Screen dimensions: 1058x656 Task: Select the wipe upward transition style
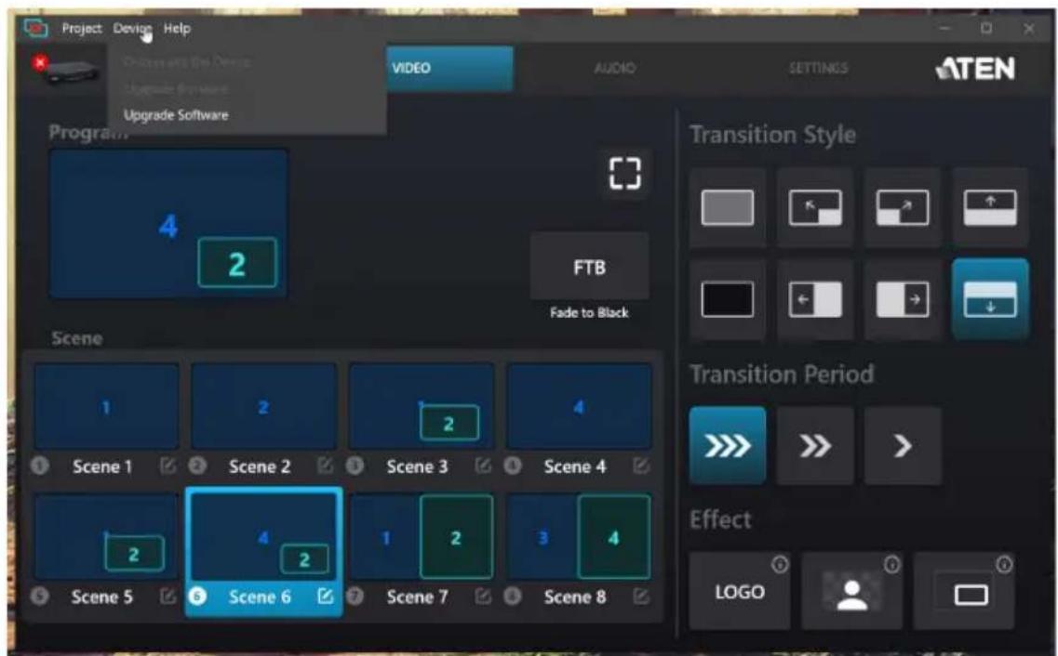(x=990, y=207)
